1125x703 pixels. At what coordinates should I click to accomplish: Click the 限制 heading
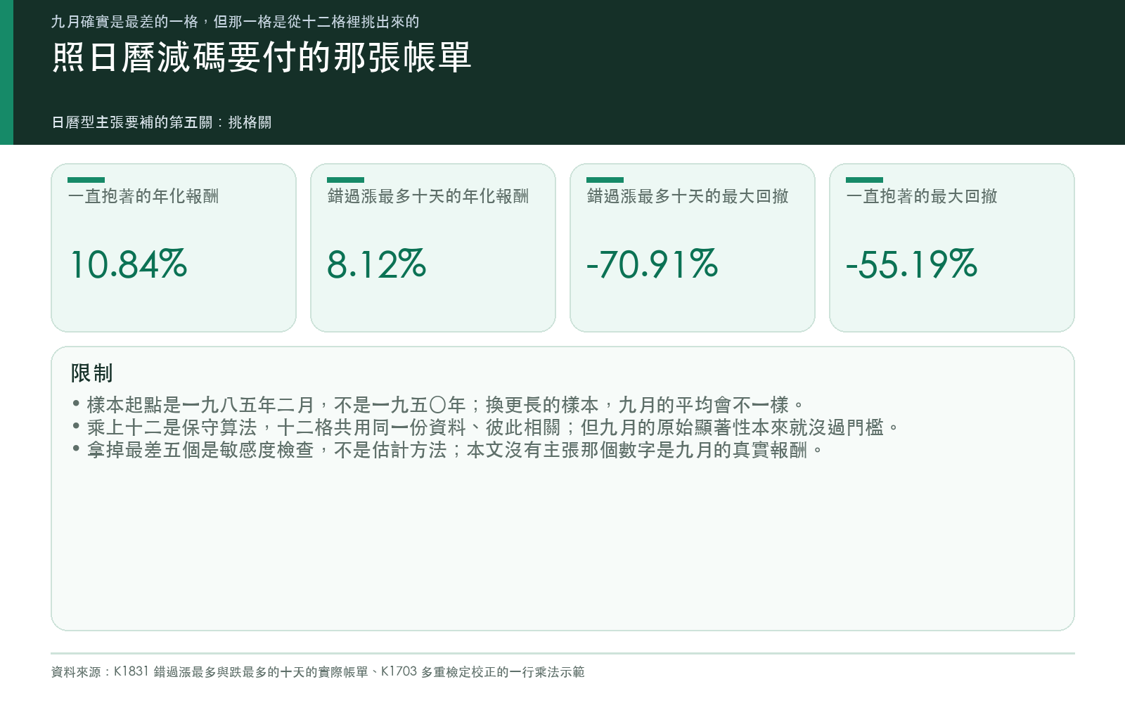point(91,373)
